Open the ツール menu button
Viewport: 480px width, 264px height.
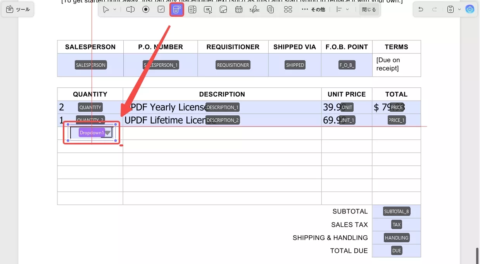click(18, 9)
